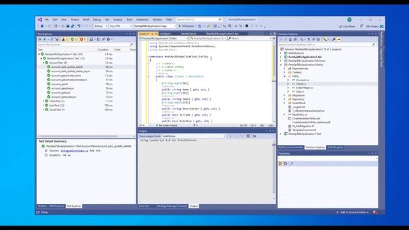Select account_add_update_delete_async test
This screenshot has height=230, width=409.
[x=71, y=71]
